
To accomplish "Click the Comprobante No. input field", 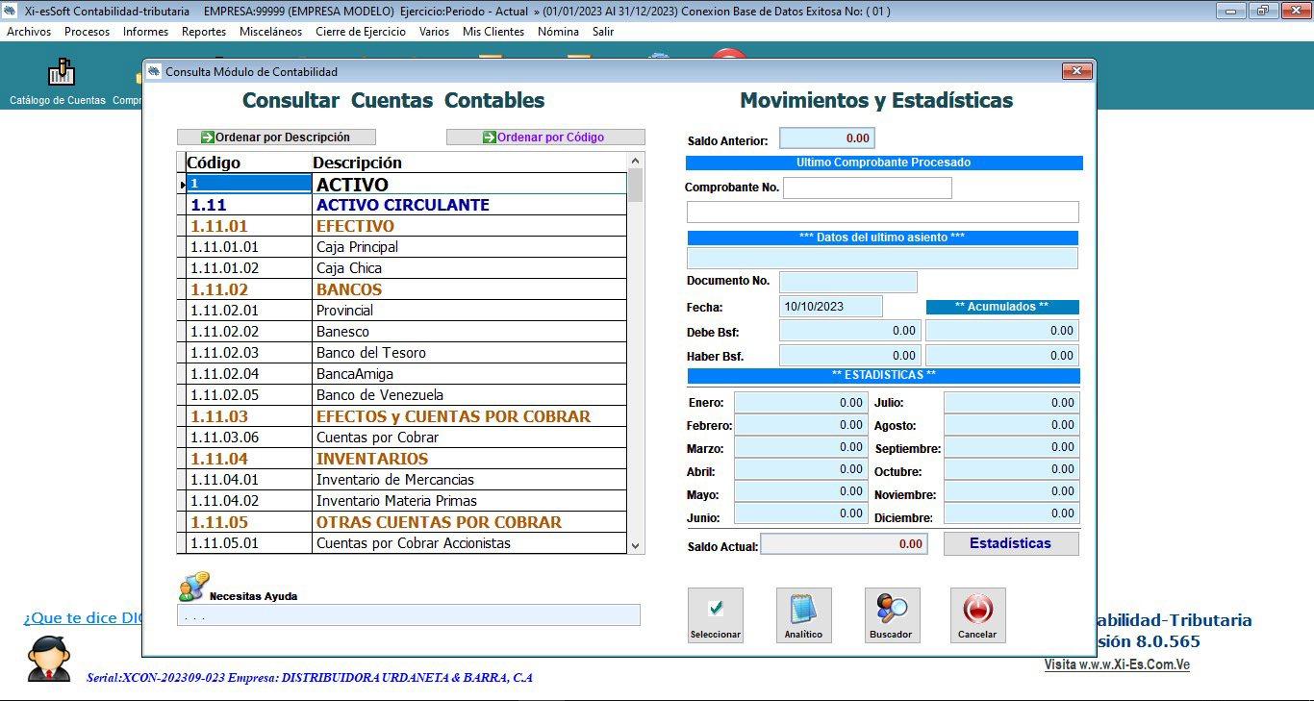I will 867,188.
